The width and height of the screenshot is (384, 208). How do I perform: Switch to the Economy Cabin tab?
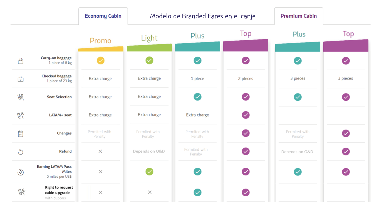[x=103, y=16]
